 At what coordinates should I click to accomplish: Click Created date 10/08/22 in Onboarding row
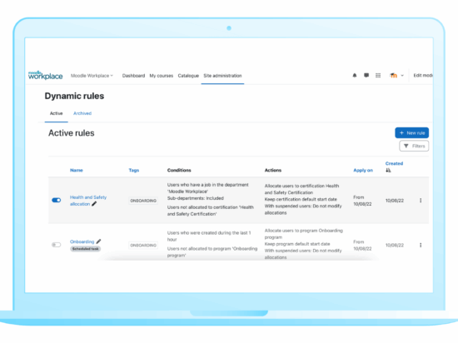(395, 246)
